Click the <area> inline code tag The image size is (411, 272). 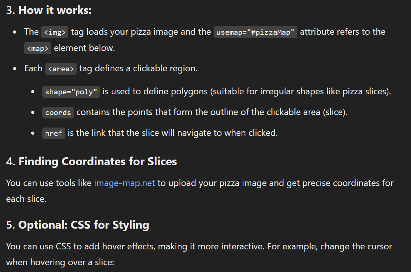click(61, 69)
